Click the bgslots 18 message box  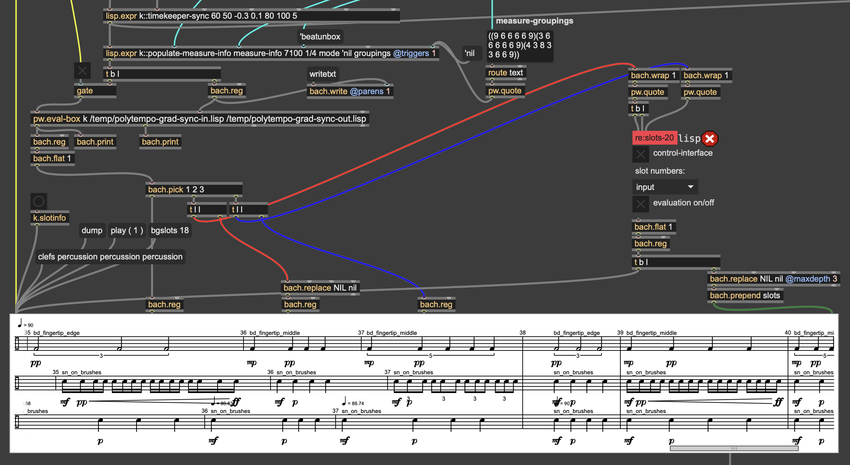(x=170, y=230)
